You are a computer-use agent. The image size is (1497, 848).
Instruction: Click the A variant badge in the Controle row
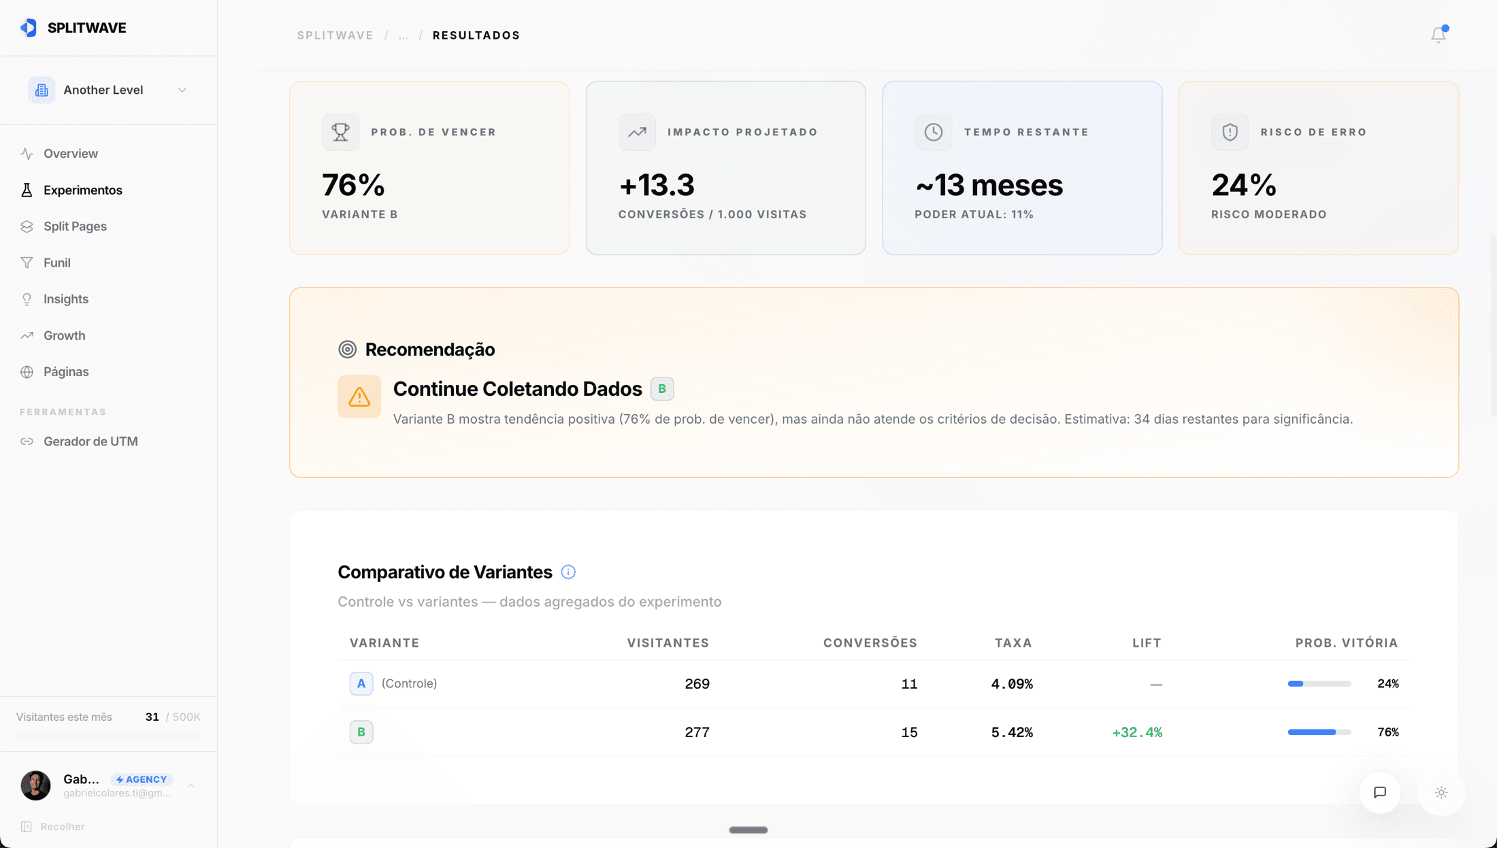click(x=361, y=683)
